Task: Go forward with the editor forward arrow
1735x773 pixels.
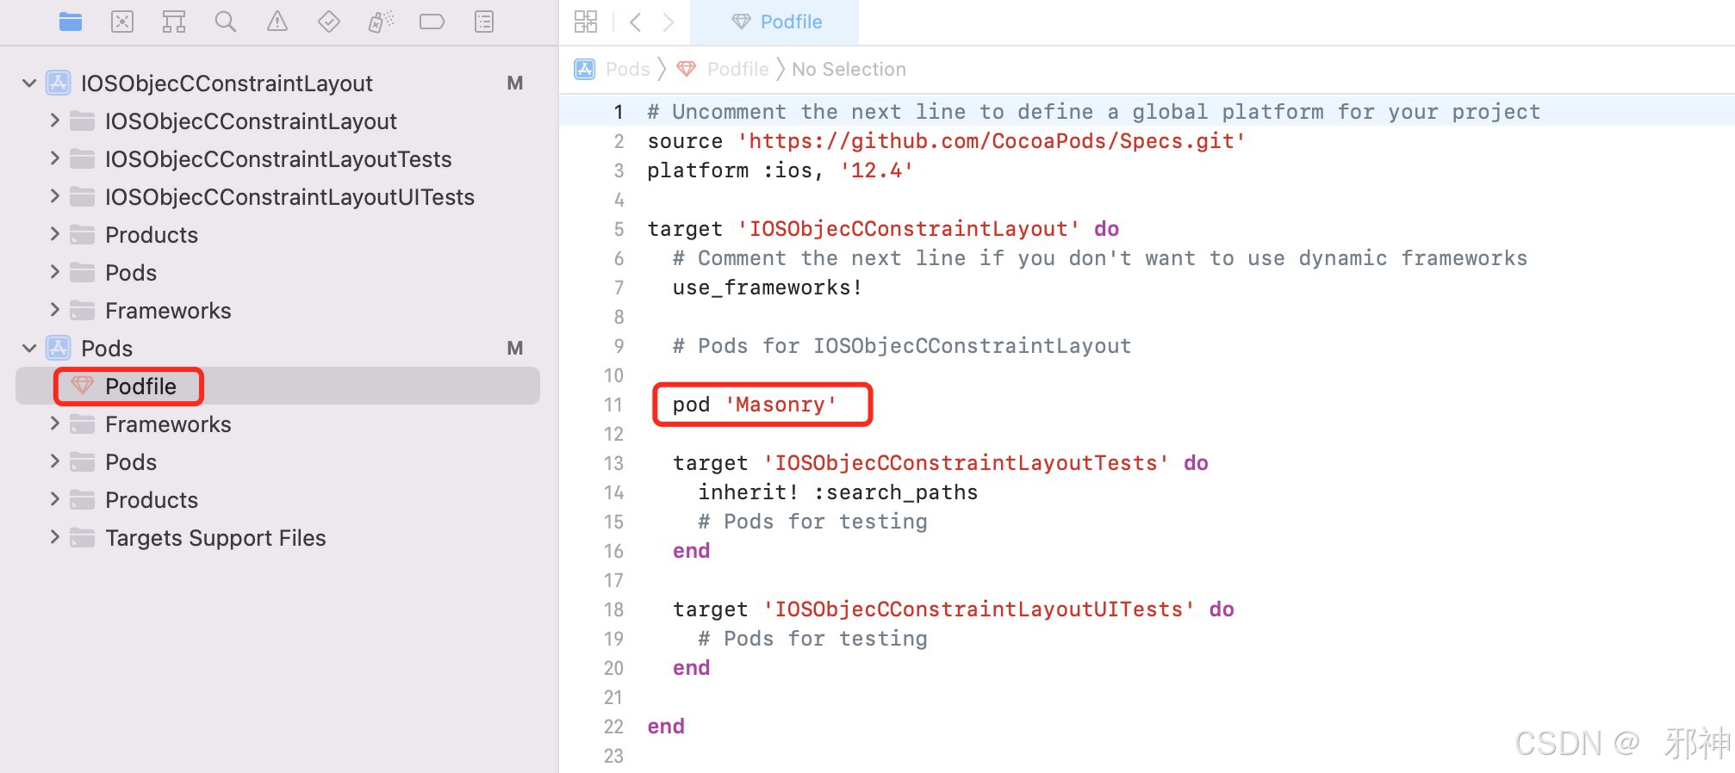Action: click(x=669, y=22)
